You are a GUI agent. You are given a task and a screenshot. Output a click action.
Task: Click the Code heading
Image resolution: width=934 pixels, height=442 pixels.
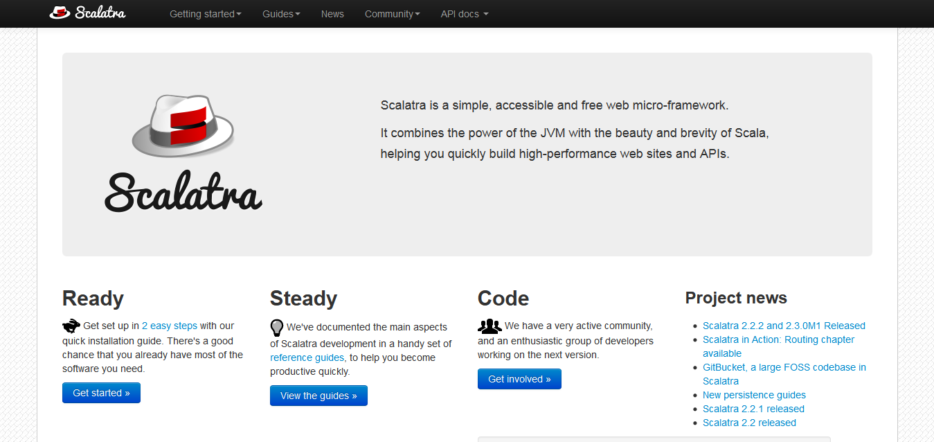click(503, 299)
